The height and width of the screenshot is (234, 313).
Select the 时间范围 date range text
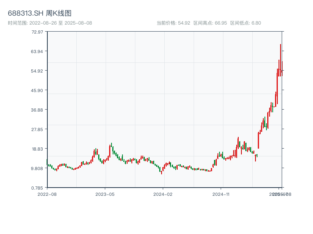[x=50, y=23]
